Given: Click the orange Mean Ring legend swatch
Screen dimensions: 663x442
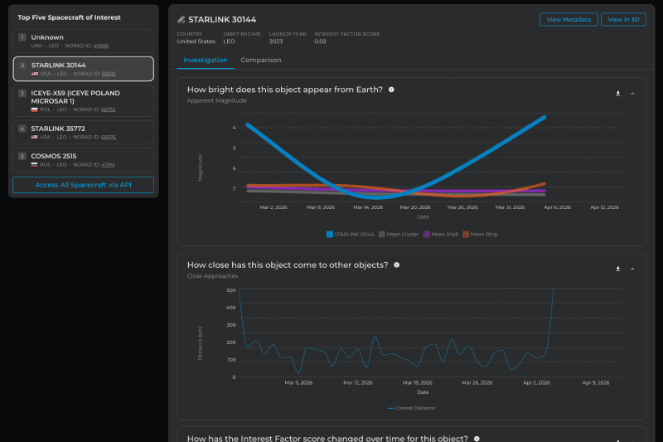Looking at the screenshot, I should click(x=466, y=235).
